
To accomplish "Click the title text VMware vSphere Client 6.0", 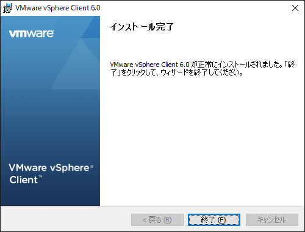I will 58,8.
